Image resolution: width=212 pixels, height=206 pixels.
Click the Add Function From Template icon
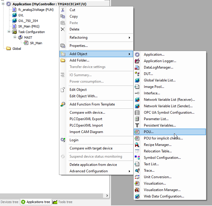pyautogui.click(x=63, y=104)
